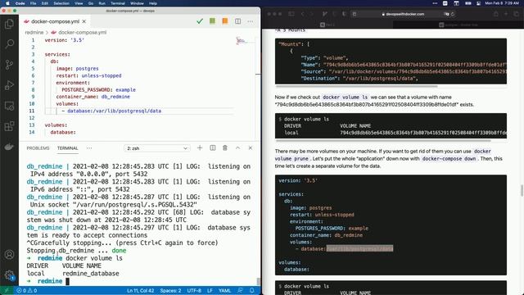Viewport: 524px width, 295px height.
Task: Click the date and time in menu bar
Action: click(502, 3)
